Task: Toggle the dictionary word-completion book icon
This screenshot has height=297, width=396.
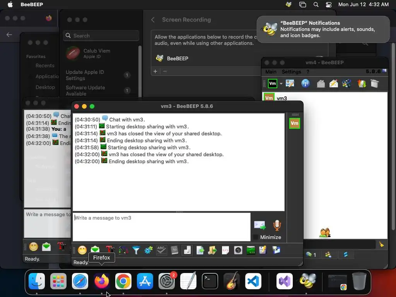Action: (174, 250)
